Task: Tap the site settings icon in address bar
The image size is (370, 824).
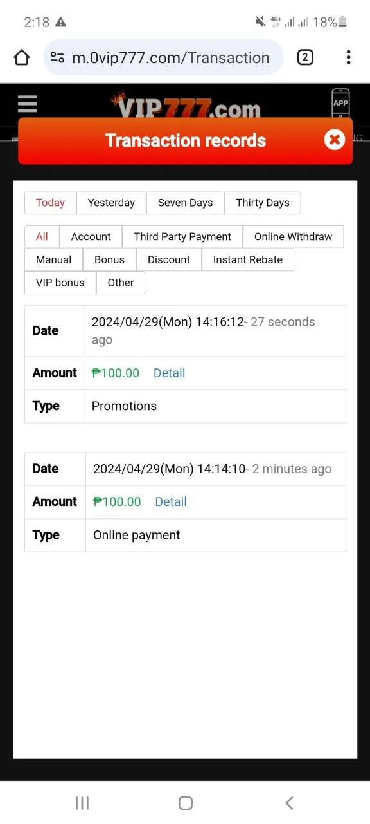Action: pos(57,58)
